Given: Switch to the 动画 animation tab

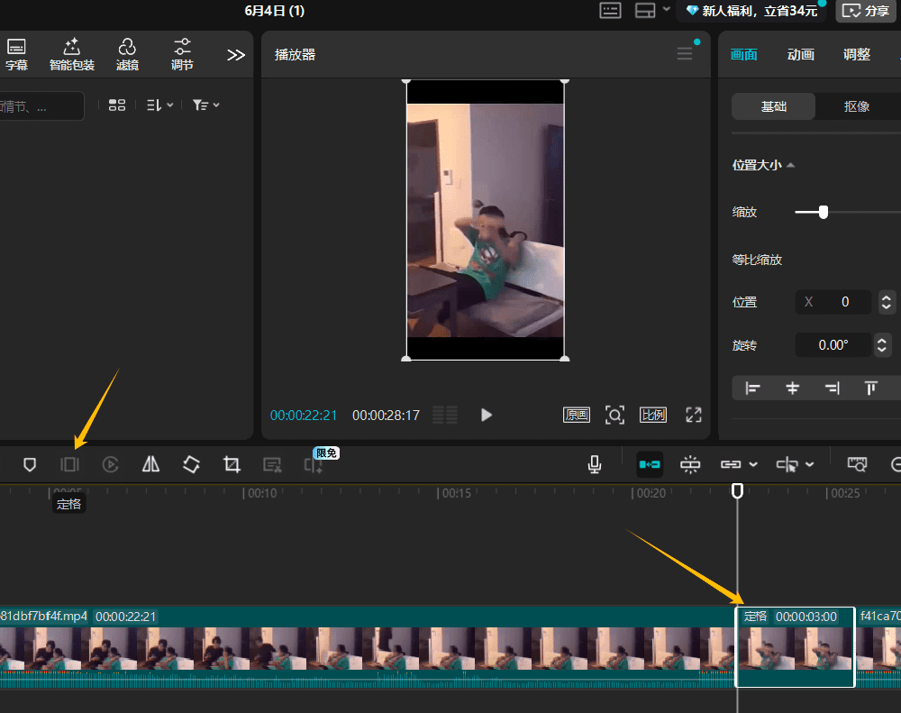Looking at the screenshot, I should [800, 54].
